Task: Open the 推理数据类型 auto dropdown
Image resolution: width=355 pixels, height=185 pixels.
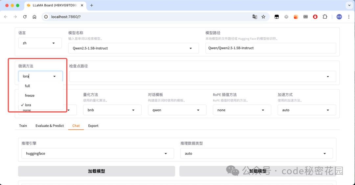Action: pos(256,154)
